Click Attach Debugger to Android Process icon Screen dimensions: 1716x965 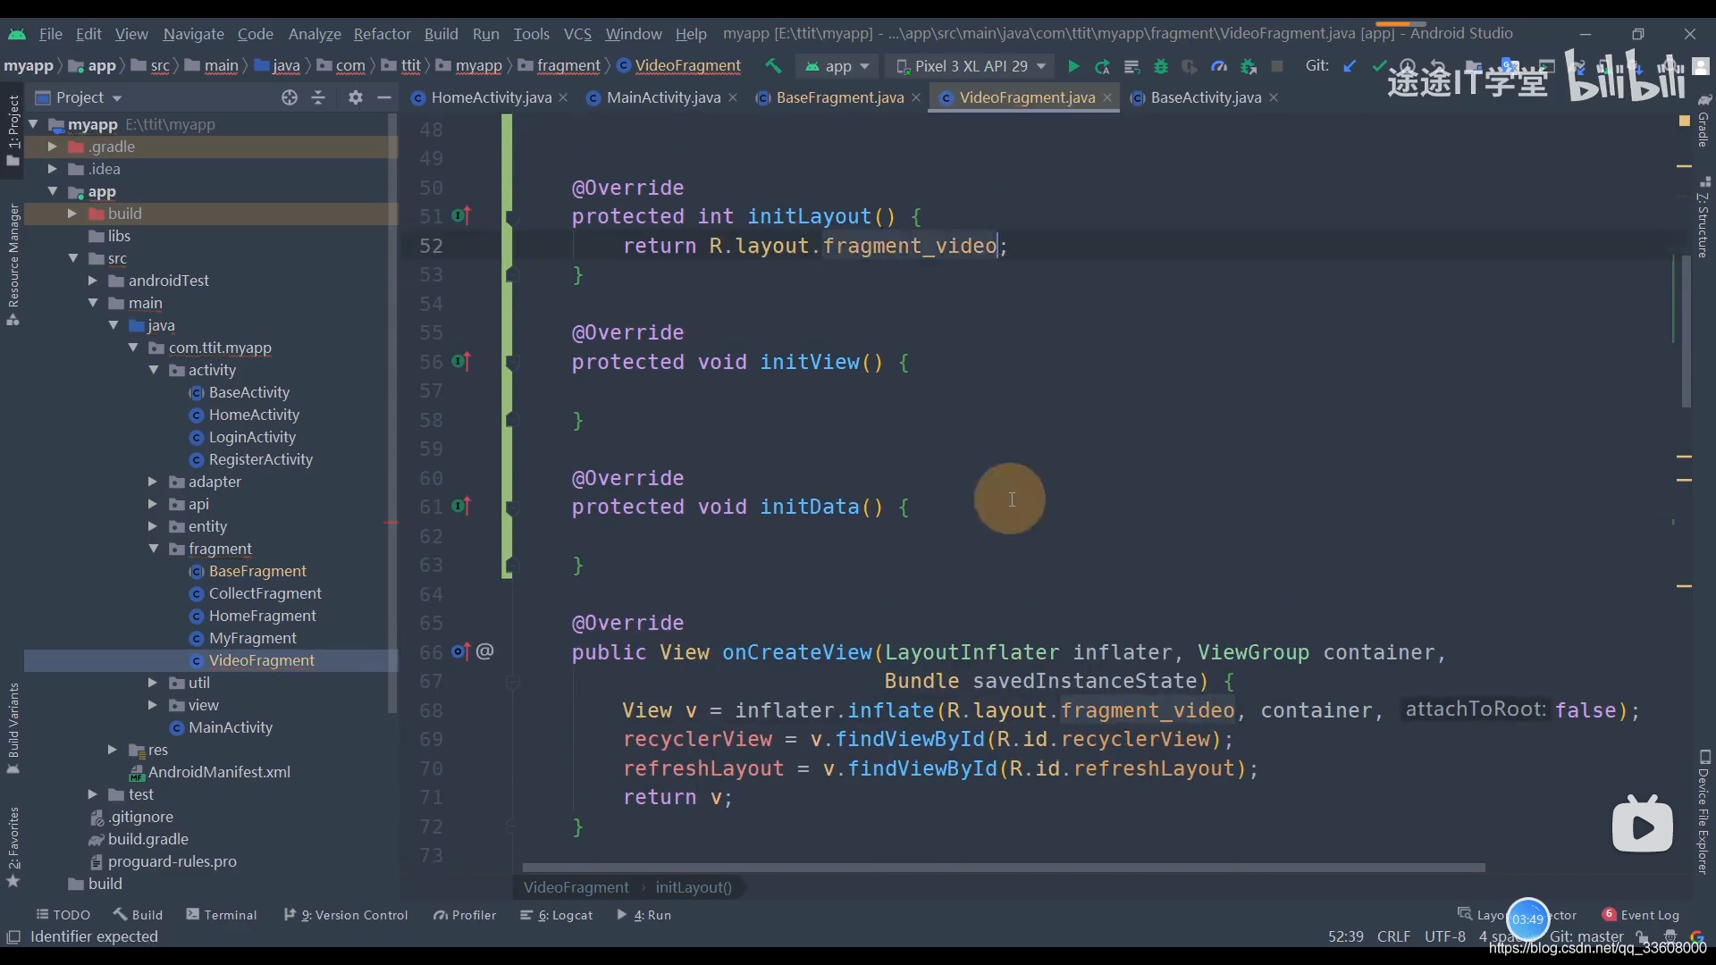[1249, 66]
